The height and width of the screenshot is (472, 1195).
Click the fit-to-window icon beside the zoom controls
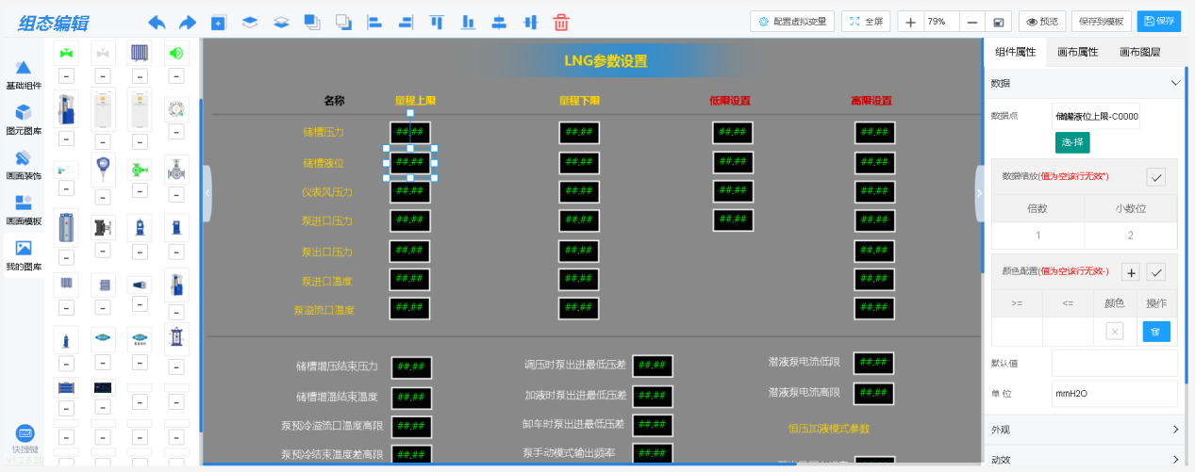pyautogui.click(x=997, y=22)
